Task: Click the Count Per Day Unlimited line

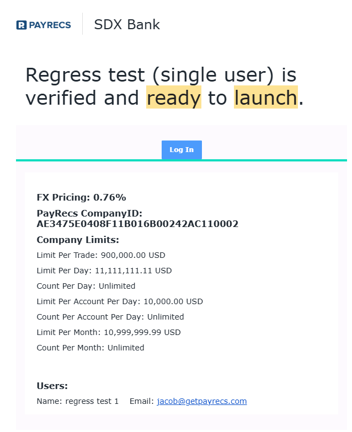Action: [x=86, y=286]
